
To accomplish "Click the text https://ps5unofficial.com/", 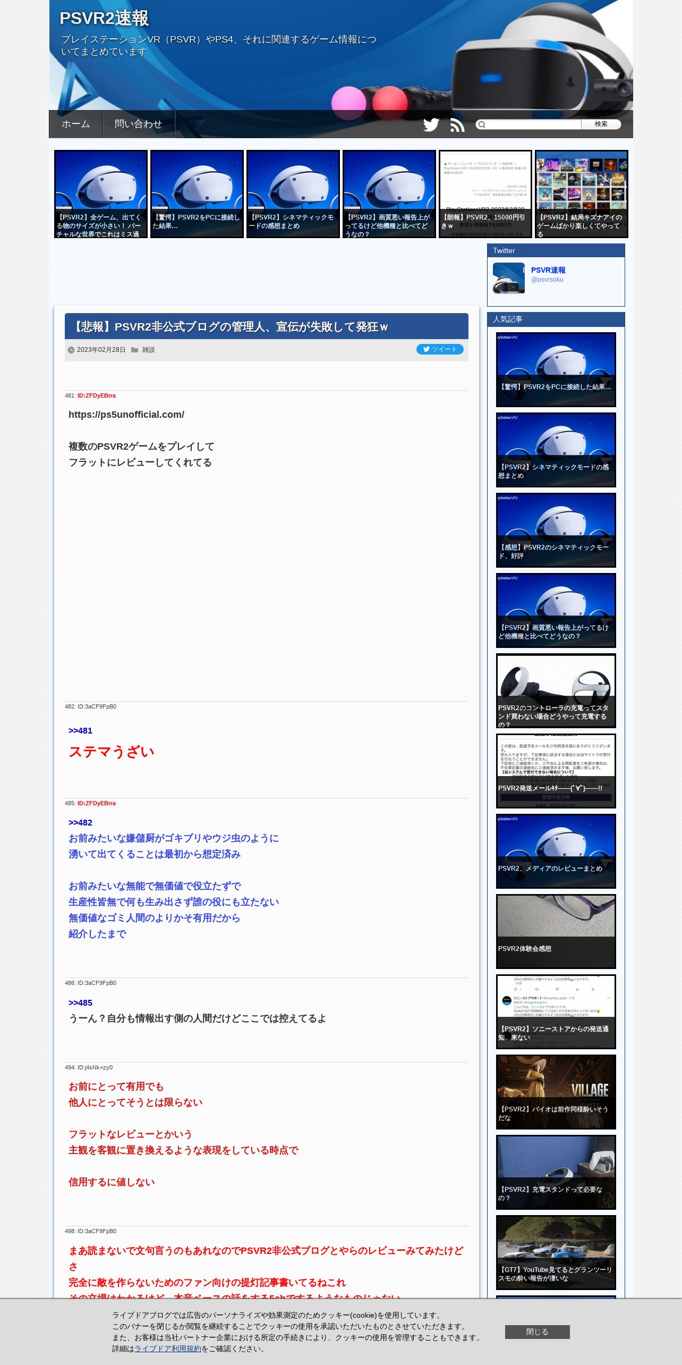I will click(126, 415).
